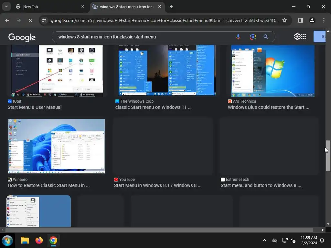Click the muted volume tray icon
This screenshot has width=331, height=248.
pyautogui.click(x=293, y=240)
